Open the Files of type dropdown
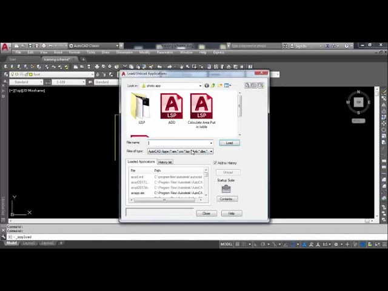388x291 pixels. click(210, 152)
